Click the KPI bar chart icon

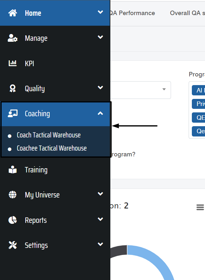click(x=13, y=63)
